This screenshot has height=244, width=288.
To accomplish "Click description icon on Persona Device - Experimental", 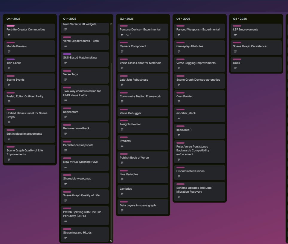I will [122, 35].
